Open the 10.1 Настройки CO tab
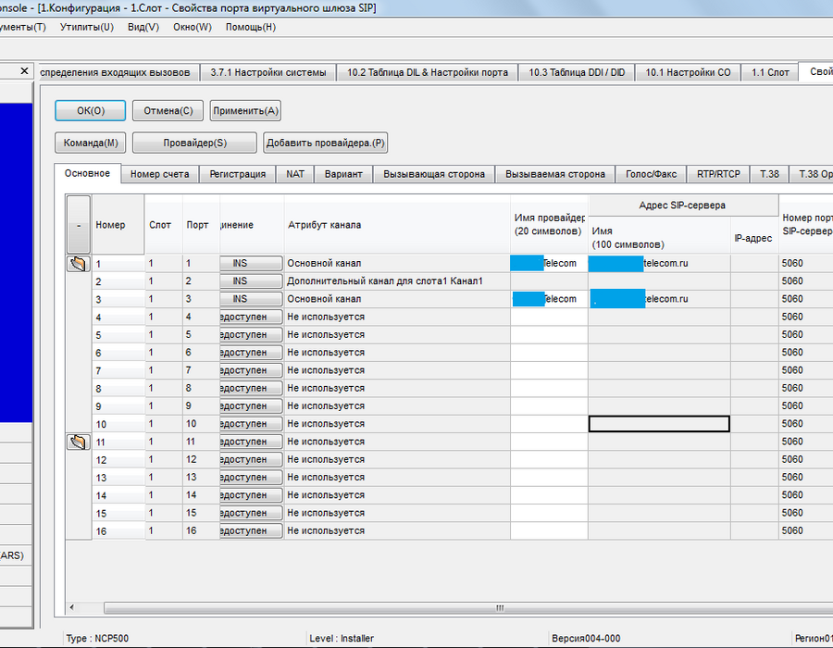833x648 pixels. (x=688, y=72)
